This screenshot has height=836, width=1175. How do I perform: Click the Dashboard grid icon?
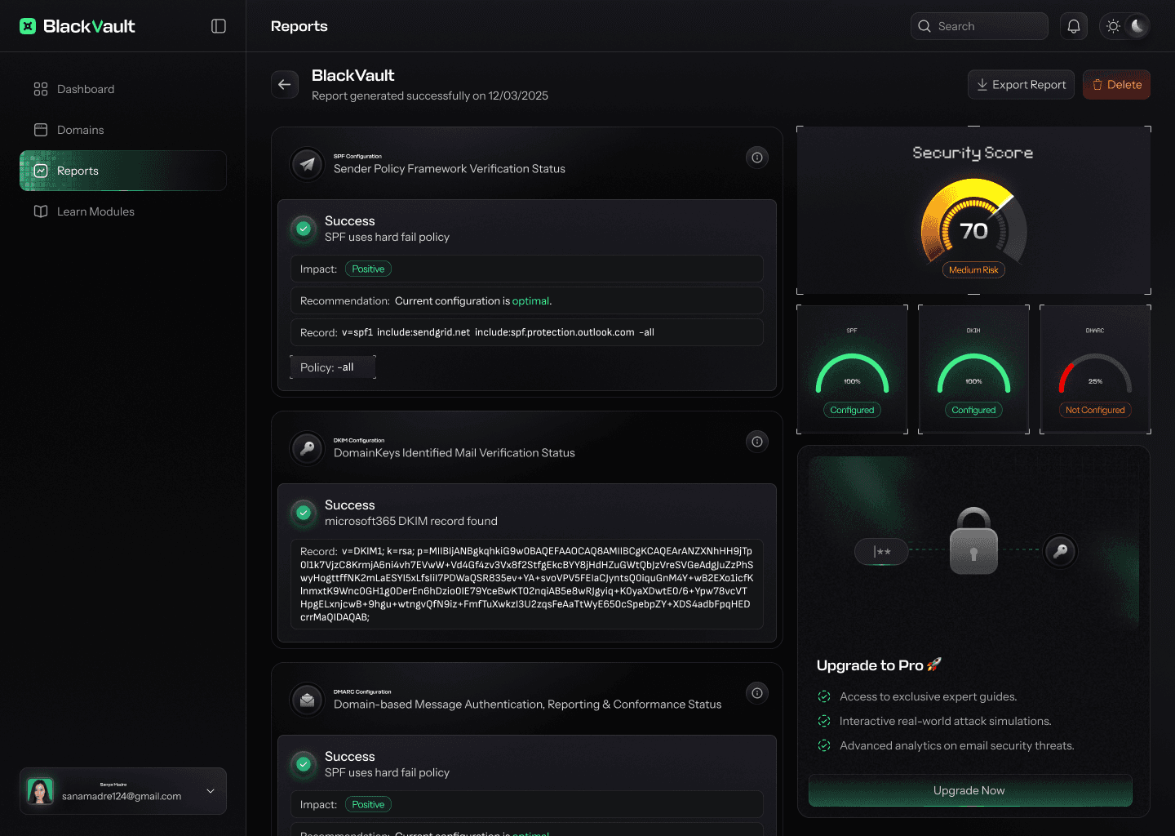click(41, 89)
